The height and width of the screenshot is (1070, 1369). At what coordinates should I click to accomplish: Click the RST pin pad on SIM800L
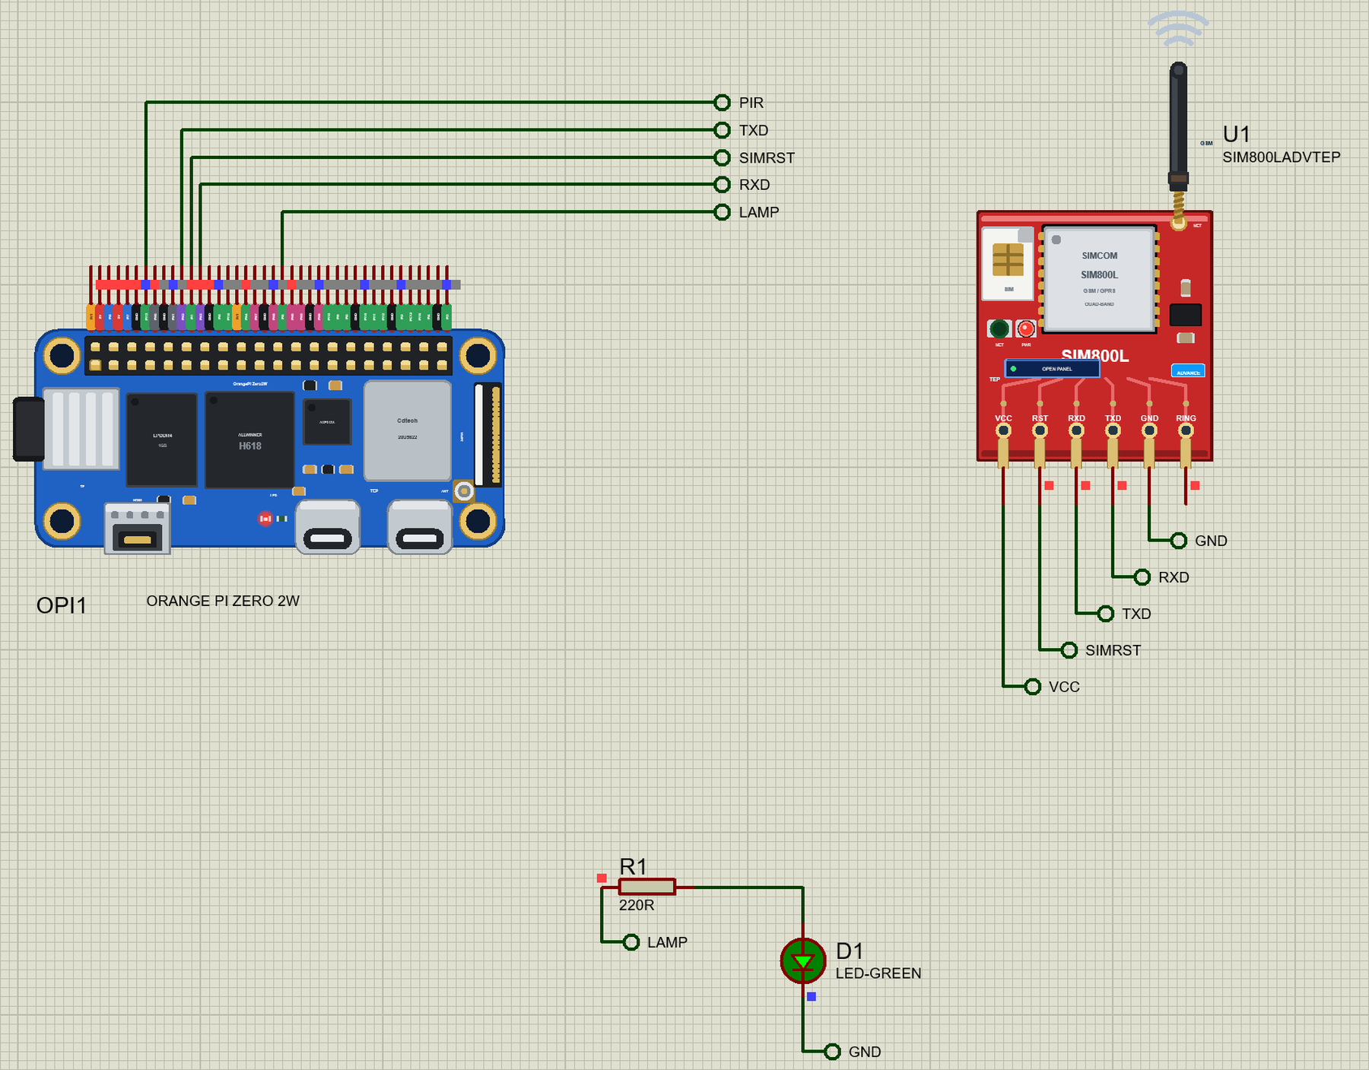[x=1040, y=430]
